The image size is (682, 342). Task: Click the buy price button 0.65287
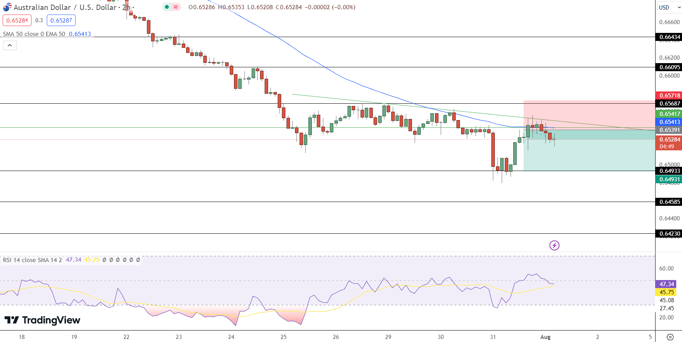[x=61, y=20]
